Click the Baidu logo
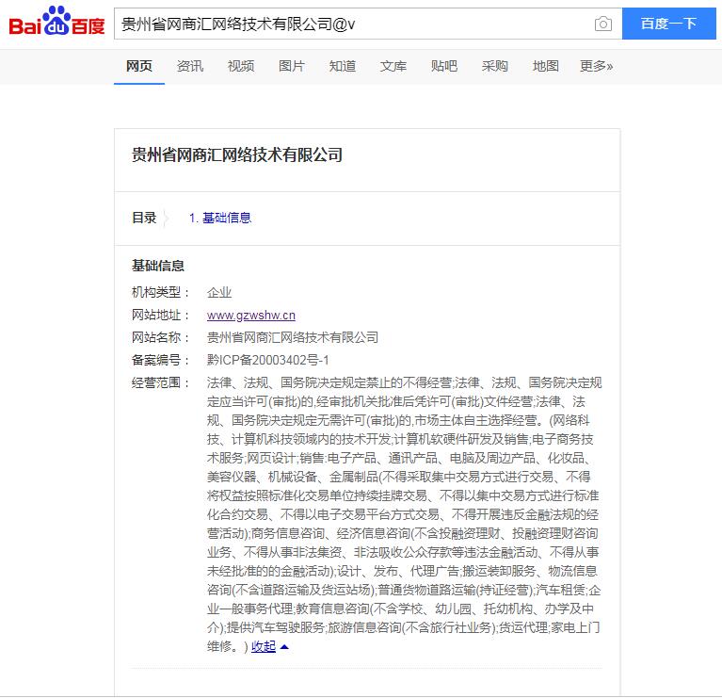Screen dimensions: 722x698 (x=56, y=24)
